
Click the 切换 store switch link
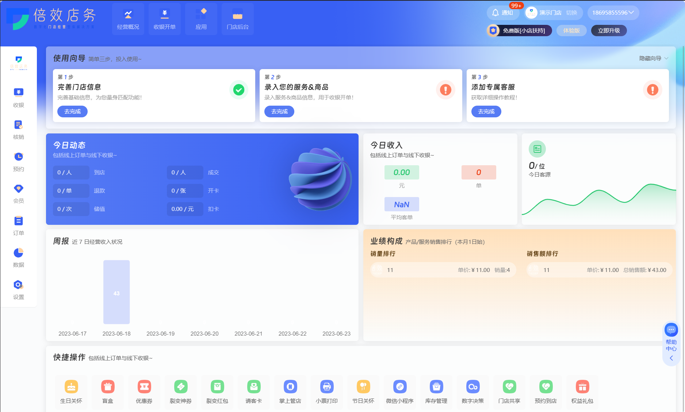(x=571, y=13)
